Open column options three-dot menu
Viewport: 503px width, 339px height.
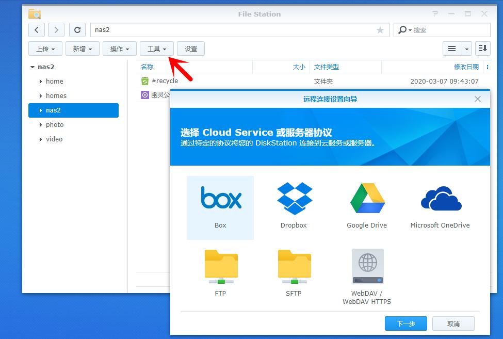click(488, 67)
